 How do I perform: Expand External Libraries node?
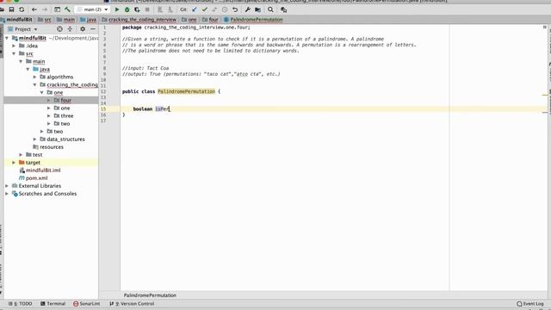click(x=7, y=186)
